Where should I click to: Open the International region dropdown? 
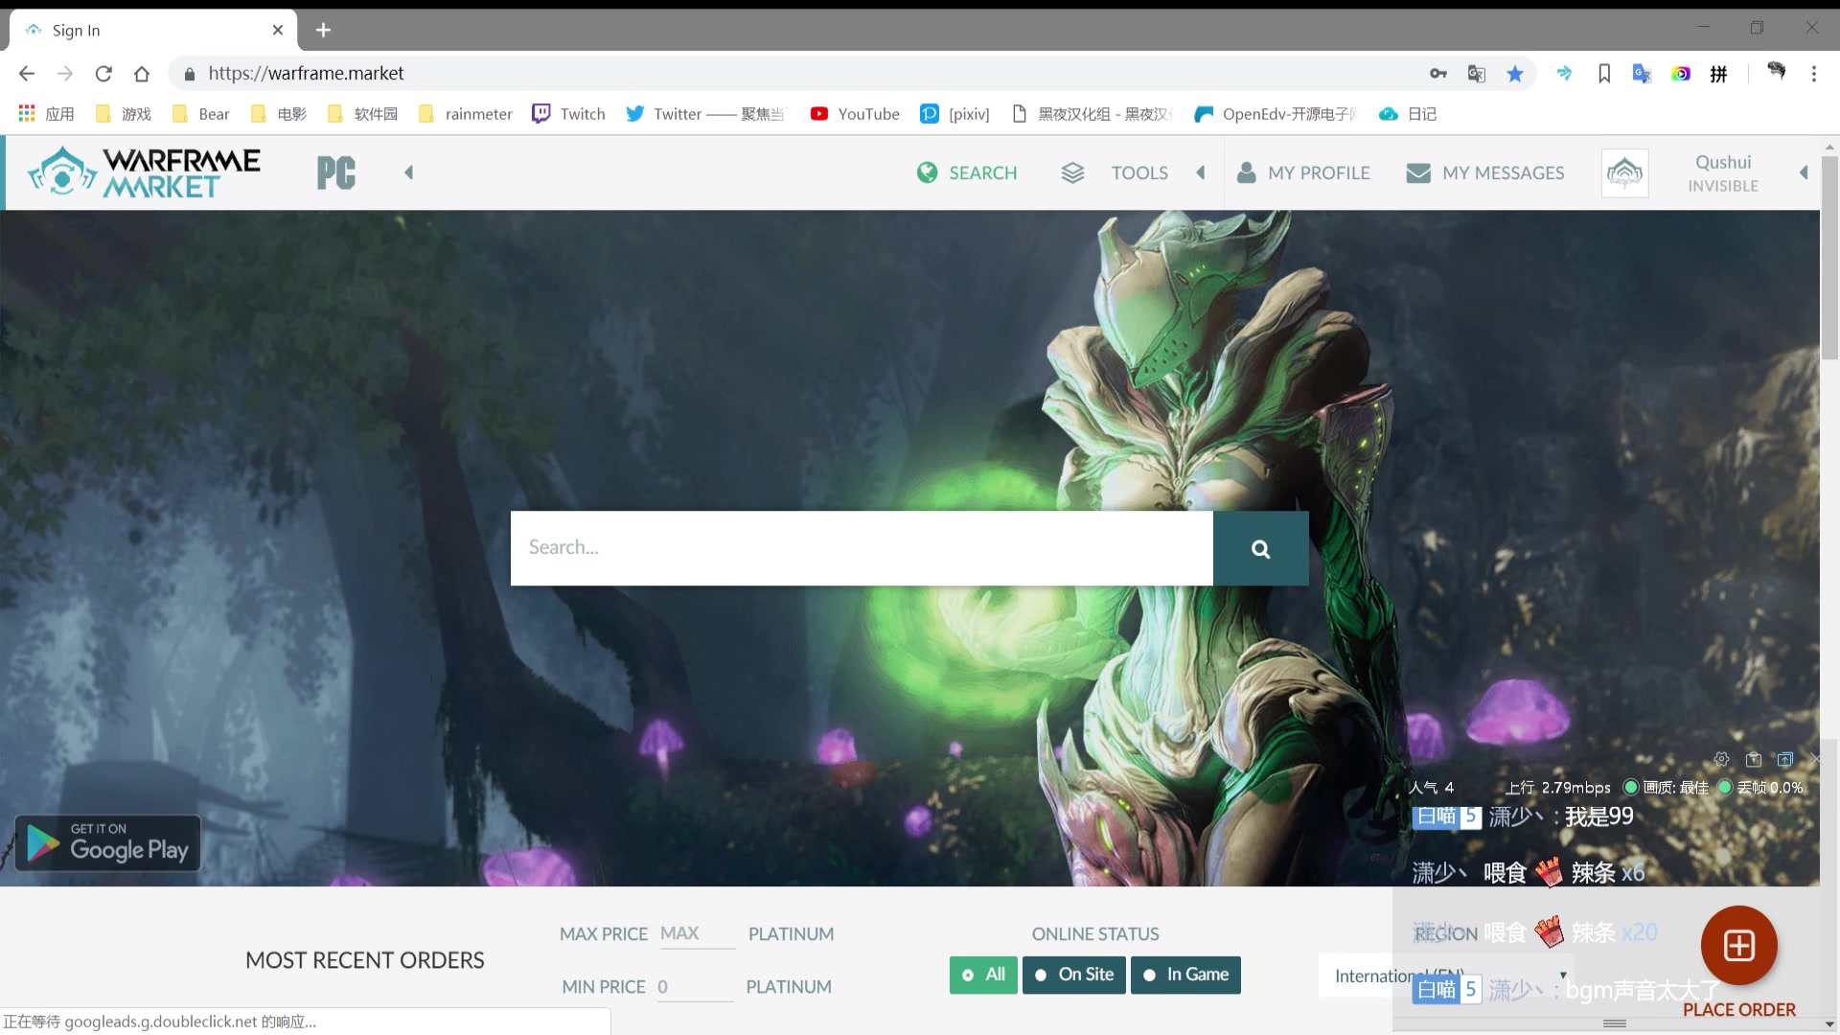1446,975
